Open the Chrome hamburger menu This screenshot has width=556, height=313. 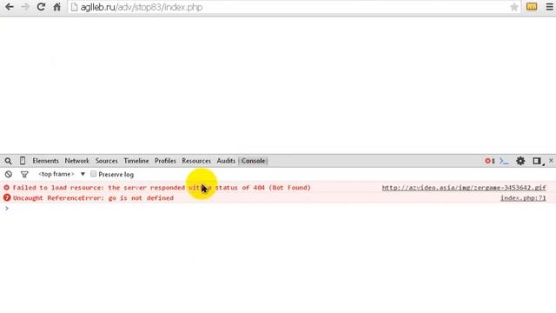(x=550, y=7)
